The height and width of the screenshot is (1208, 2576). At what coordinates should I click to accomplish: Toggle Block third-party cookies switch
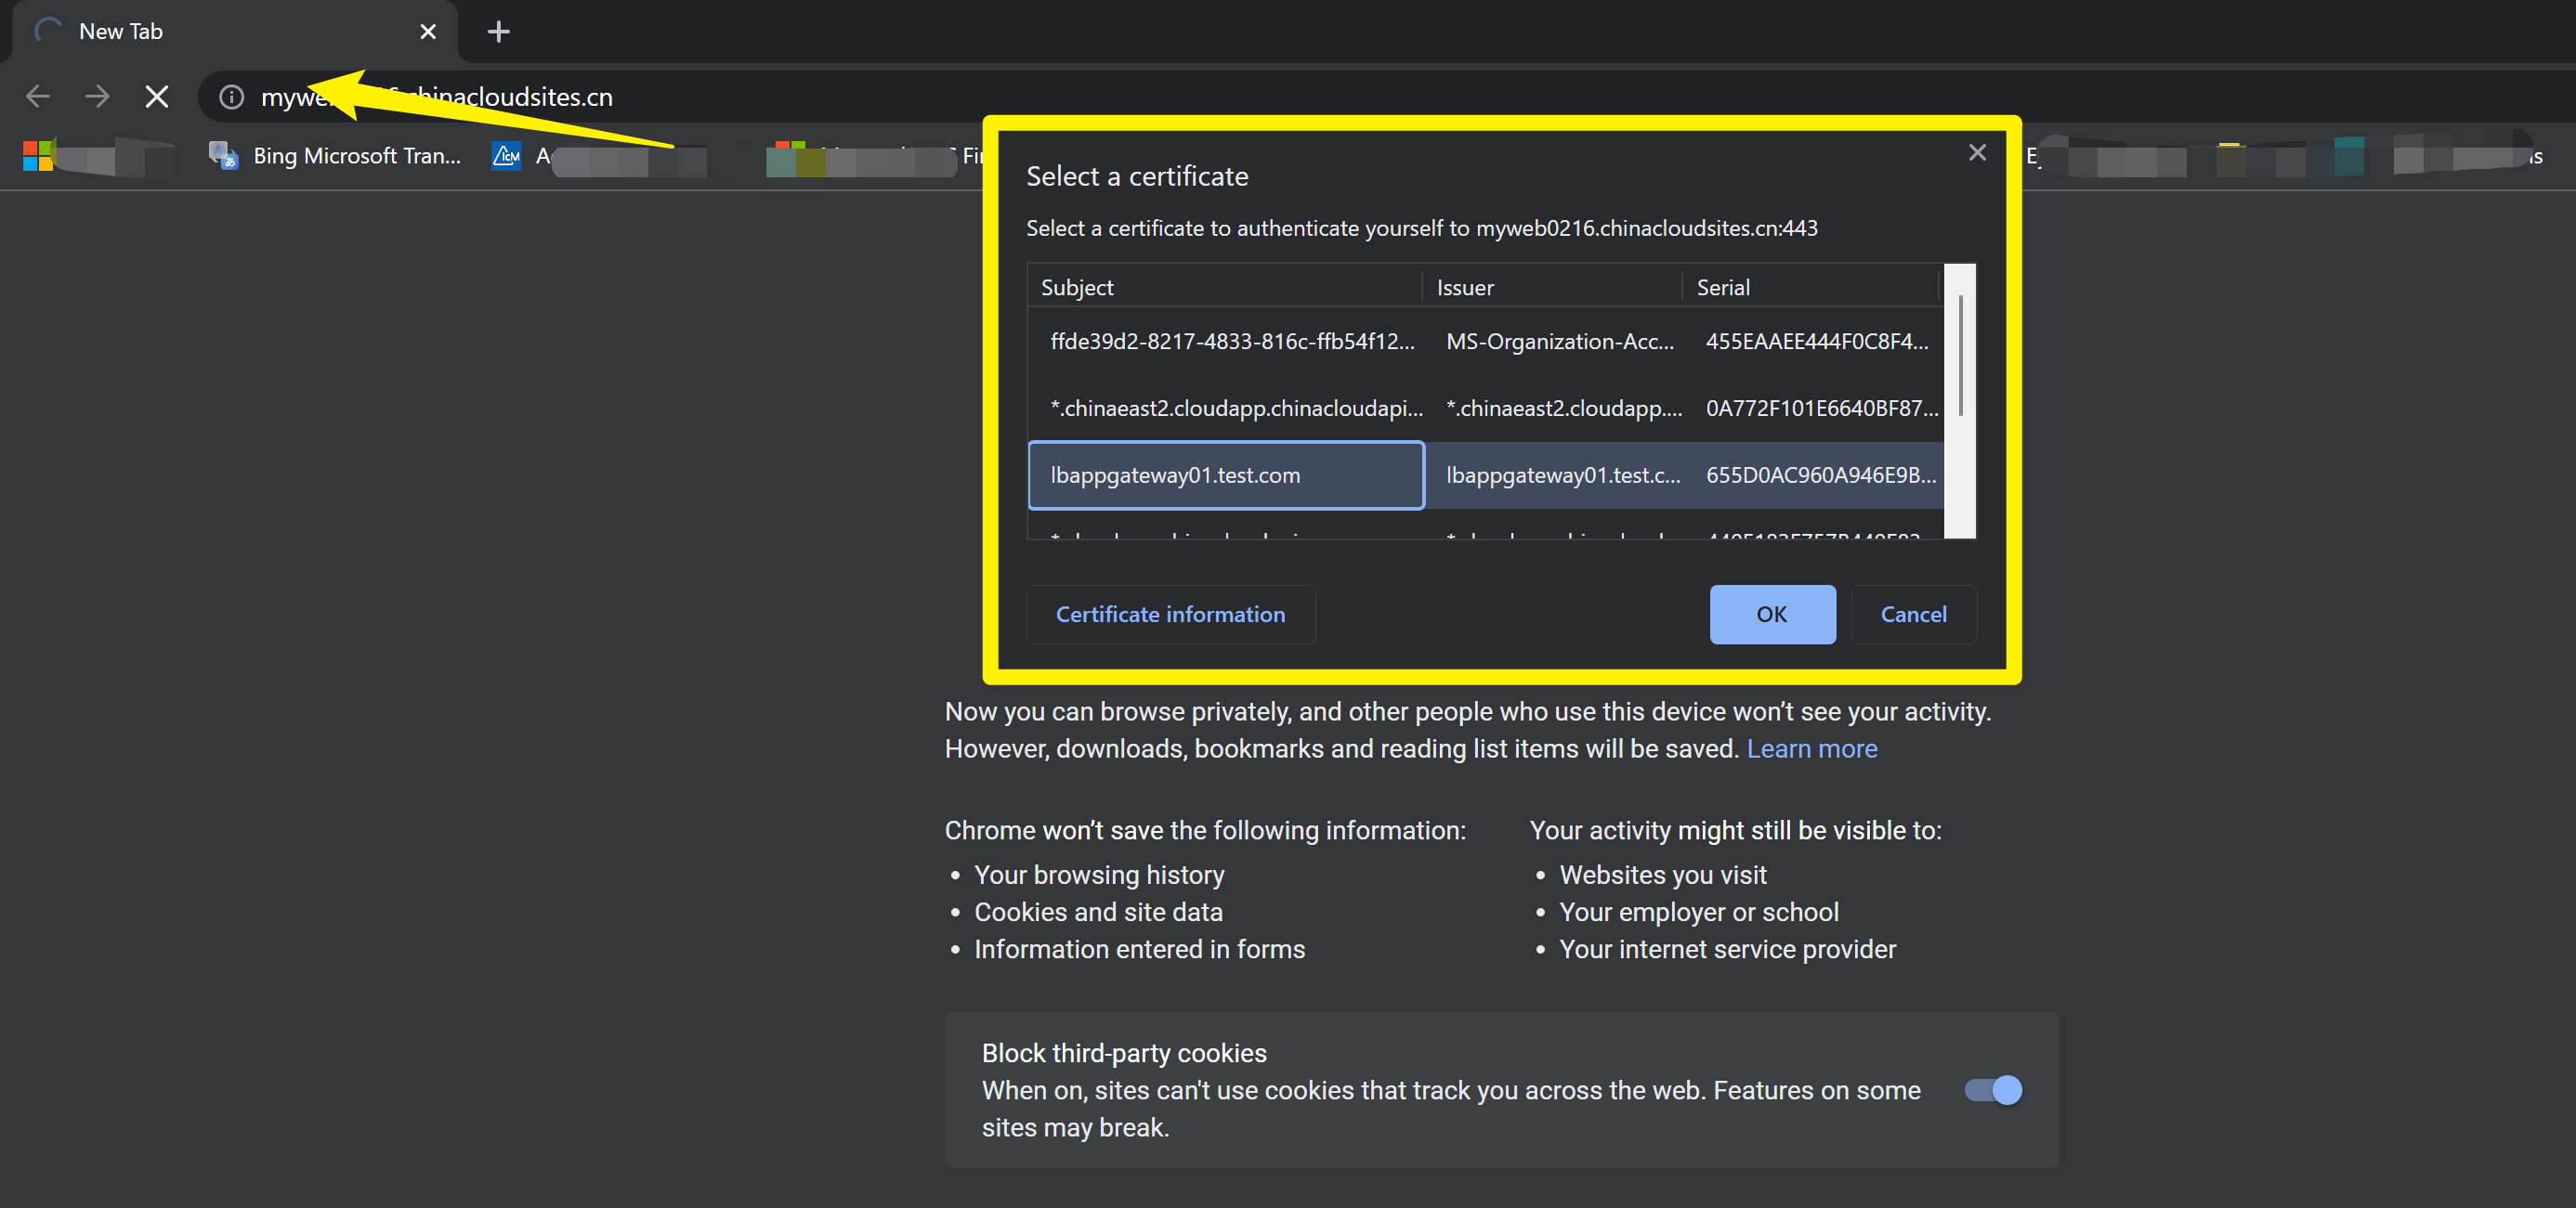coord(1992,1090)
